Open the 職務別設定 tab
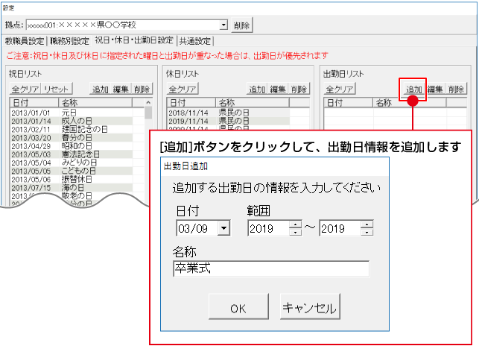 pos(70,41)
